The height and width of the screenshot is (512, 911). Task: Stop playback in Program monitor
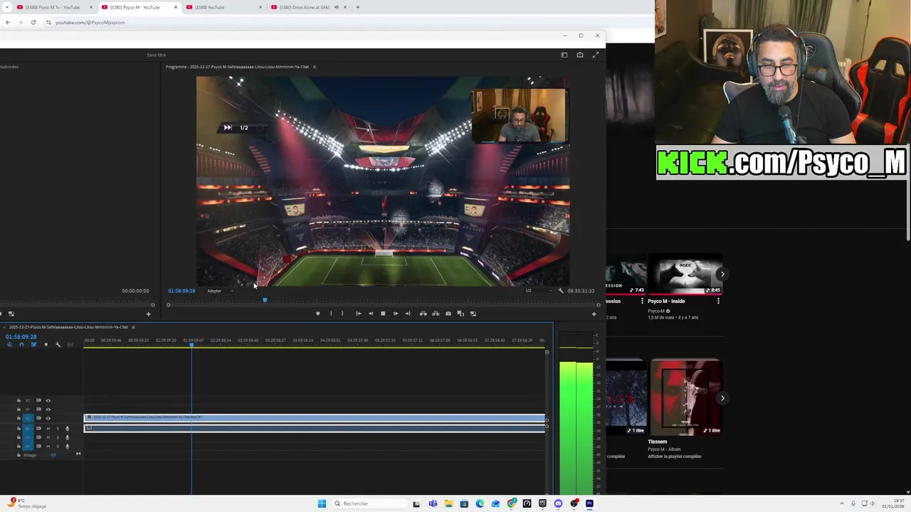coord(383,314)
